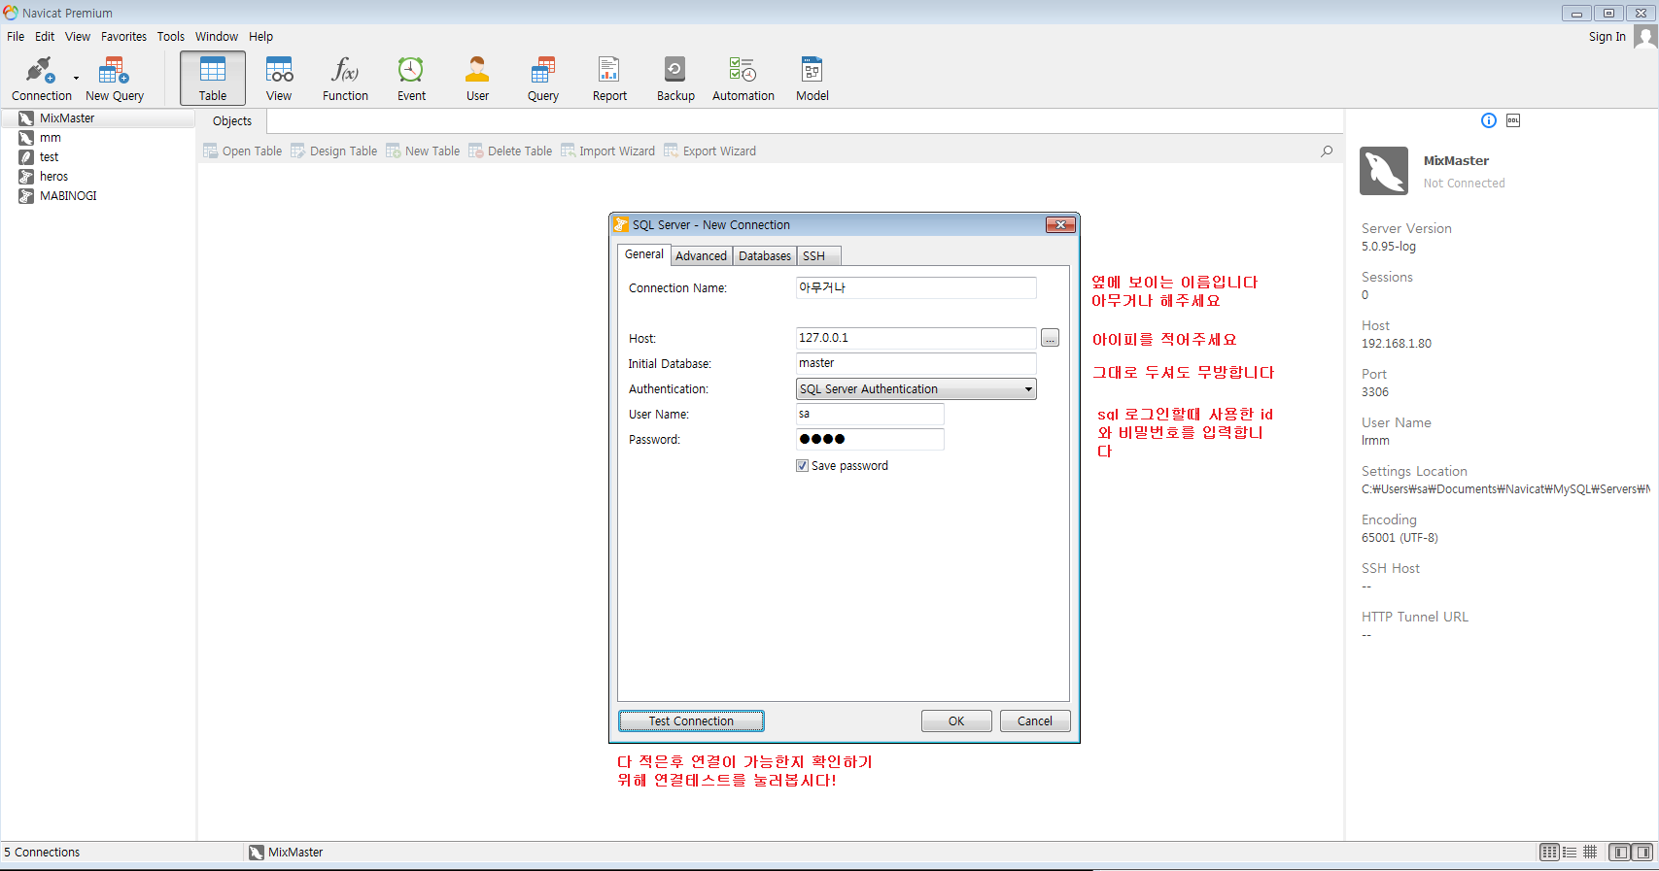Launch the Import Wizard
Viewport: 1659px width, 871px height.
pos(607,151)
